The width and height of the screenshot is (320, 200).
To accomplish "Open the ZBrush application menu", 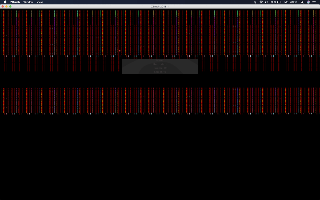I will pos(15,2).
